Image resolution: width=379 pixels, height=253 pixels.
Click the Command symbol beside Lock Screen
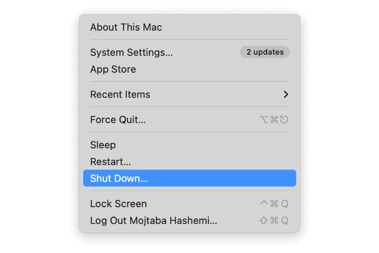(x=274, y=204)
